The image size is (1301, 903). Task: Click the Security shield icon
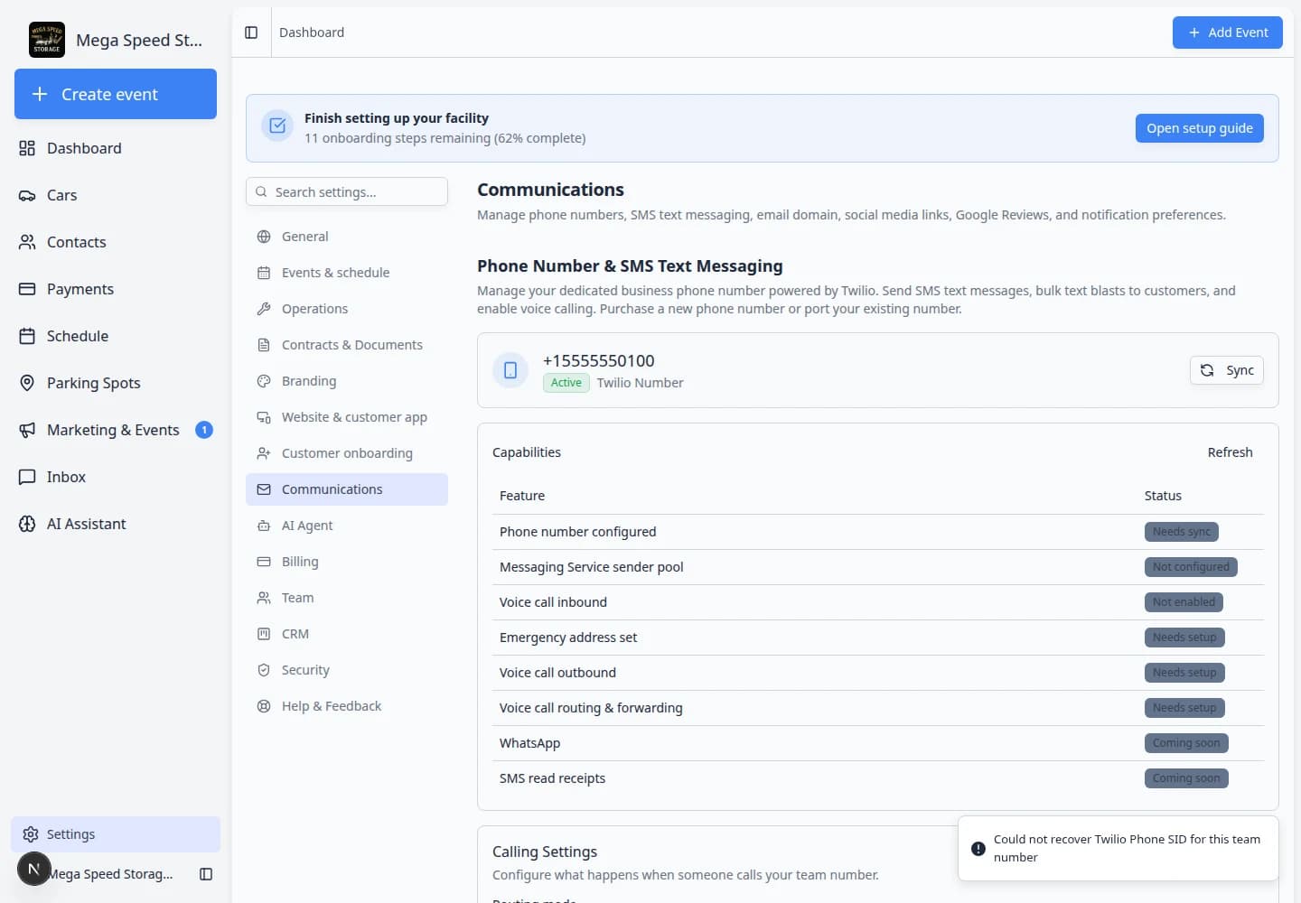pyautogui.click(x=264, y=670)
